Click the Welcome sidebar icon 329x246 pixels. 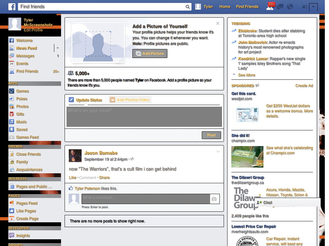coord(12,41)
